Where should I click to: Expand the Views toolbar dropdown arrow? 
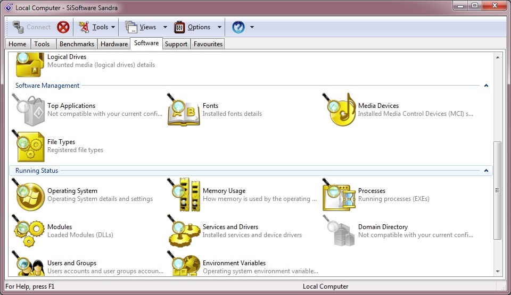coord(165,27)
